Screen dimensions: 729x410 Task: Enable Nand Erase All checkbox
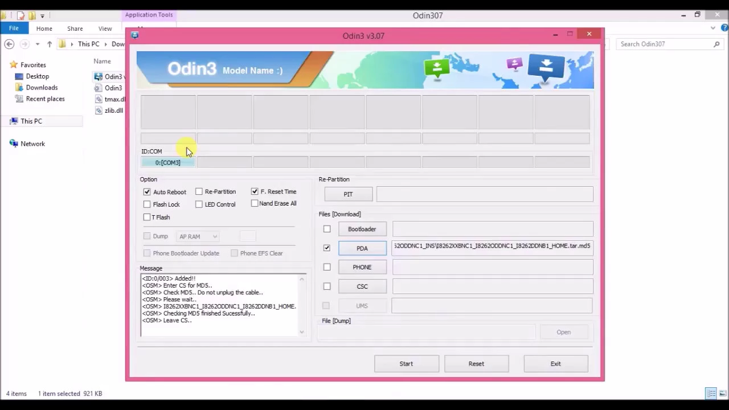(x=255, y=203)
